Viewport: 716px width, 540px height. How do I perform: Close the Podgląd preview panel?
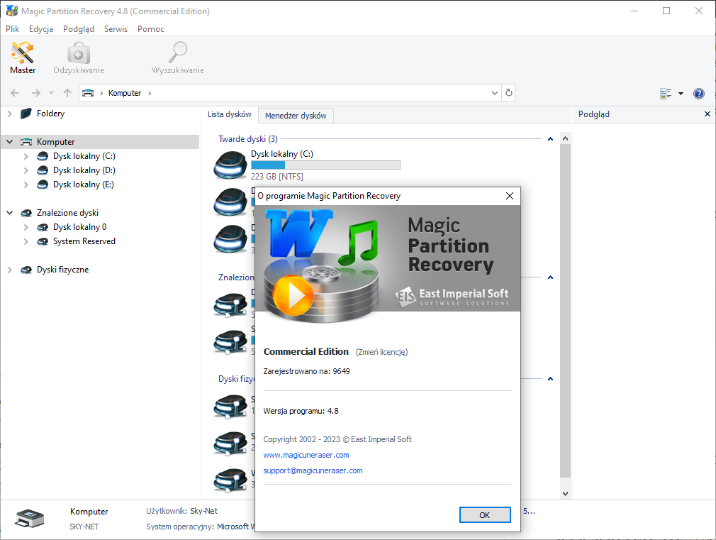pyautogui.click(x=707, y=114)
